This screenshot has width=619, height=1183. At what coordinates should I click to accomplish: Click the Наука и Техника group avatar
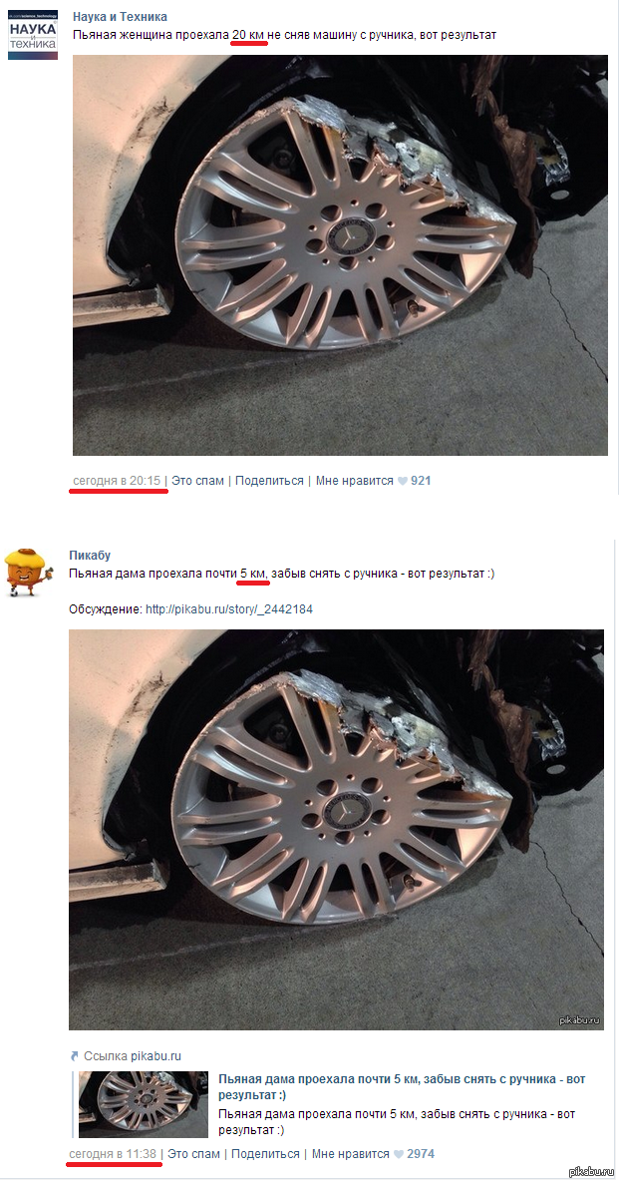click(x=33, y=35)
